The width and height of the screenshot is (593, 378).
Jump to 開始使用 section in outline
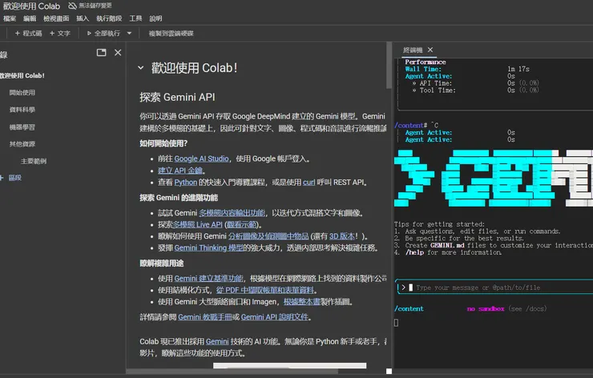pos(22,93)
